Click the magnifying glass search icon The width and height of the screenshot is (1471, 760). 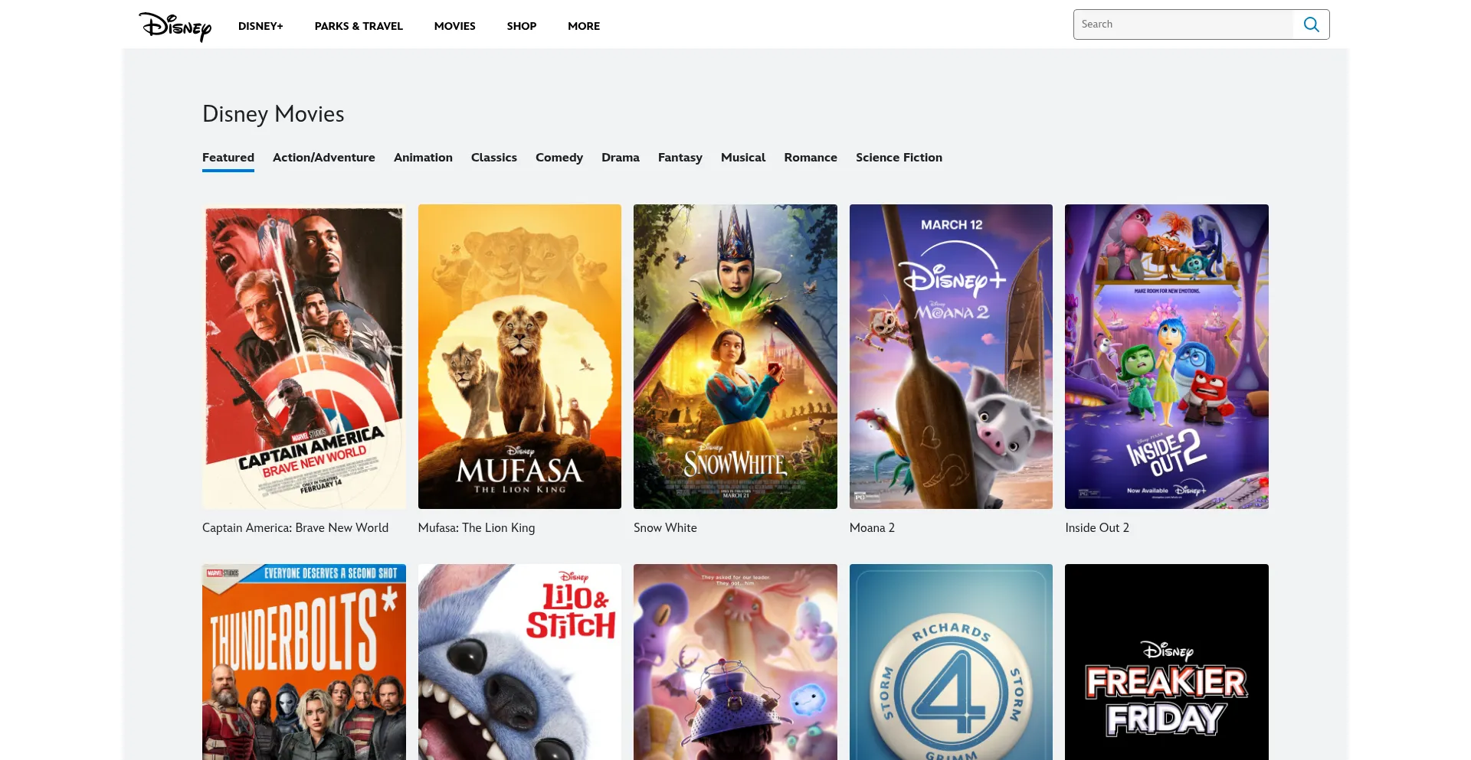1311,24
